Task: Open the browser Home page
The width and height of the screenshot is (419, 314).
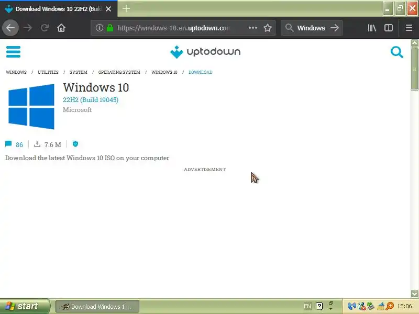Action: [61, 28]
